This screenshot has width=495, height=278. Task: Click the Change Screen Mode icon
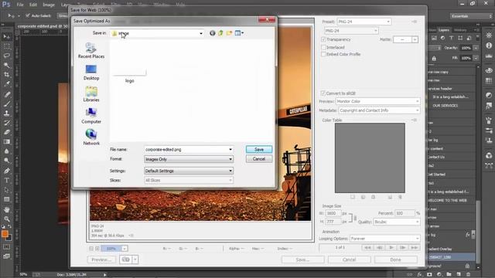[7, 256]
